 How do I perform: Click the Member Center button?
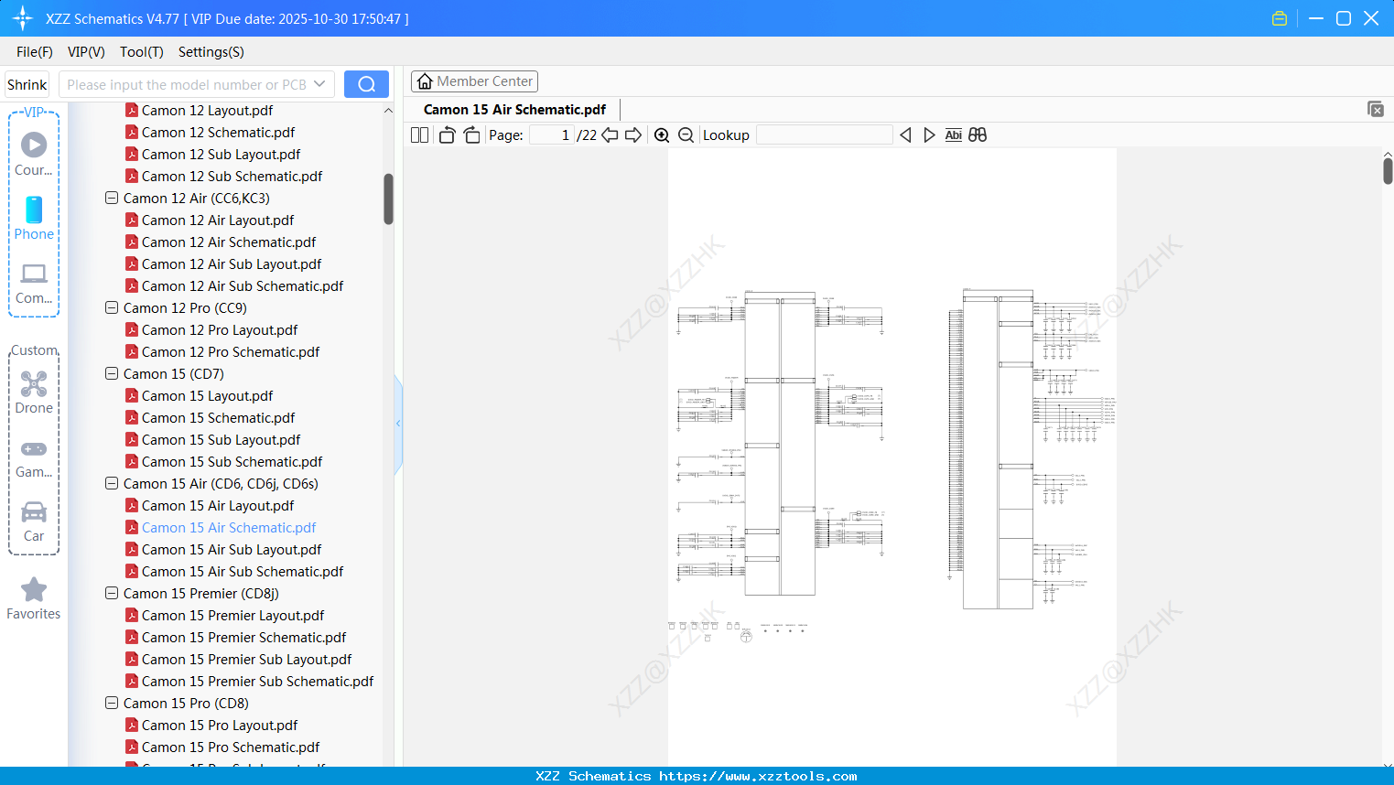pos(474,81)
